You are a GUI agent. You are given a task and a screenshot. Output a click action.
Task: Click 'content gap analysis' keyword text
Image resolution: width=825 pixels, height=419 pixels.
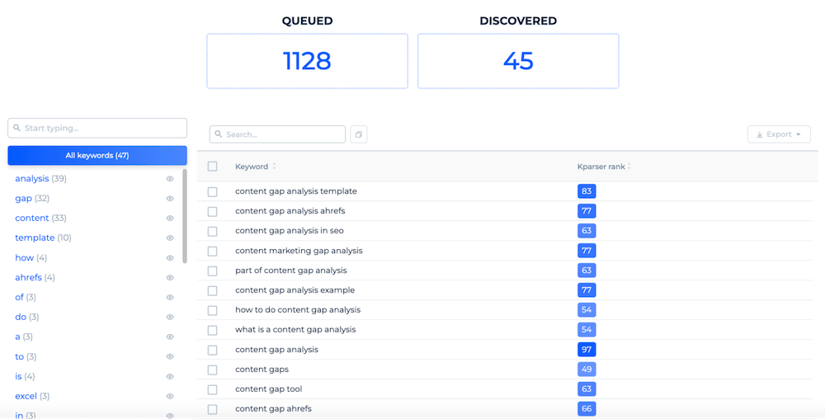(276, 350)
